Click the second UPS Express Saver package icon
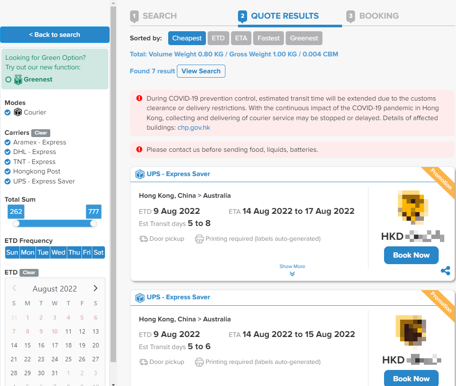456x386 pixels. [140, 298]
